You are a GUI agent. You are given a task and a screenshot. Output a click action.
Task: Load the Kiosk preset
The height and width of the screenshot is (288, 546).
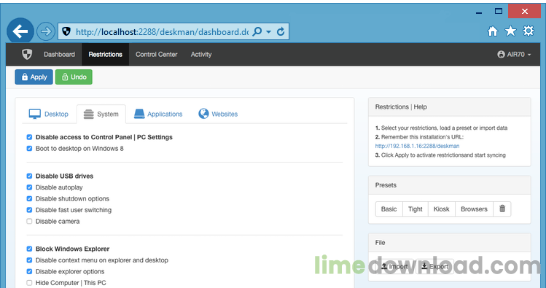pyautogui.click(x=441, y=209)
